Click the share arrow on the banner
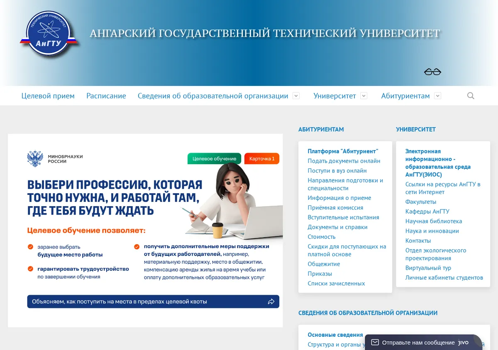The width and height of the screenshot is (498, 350). click(x=271, y=301)
